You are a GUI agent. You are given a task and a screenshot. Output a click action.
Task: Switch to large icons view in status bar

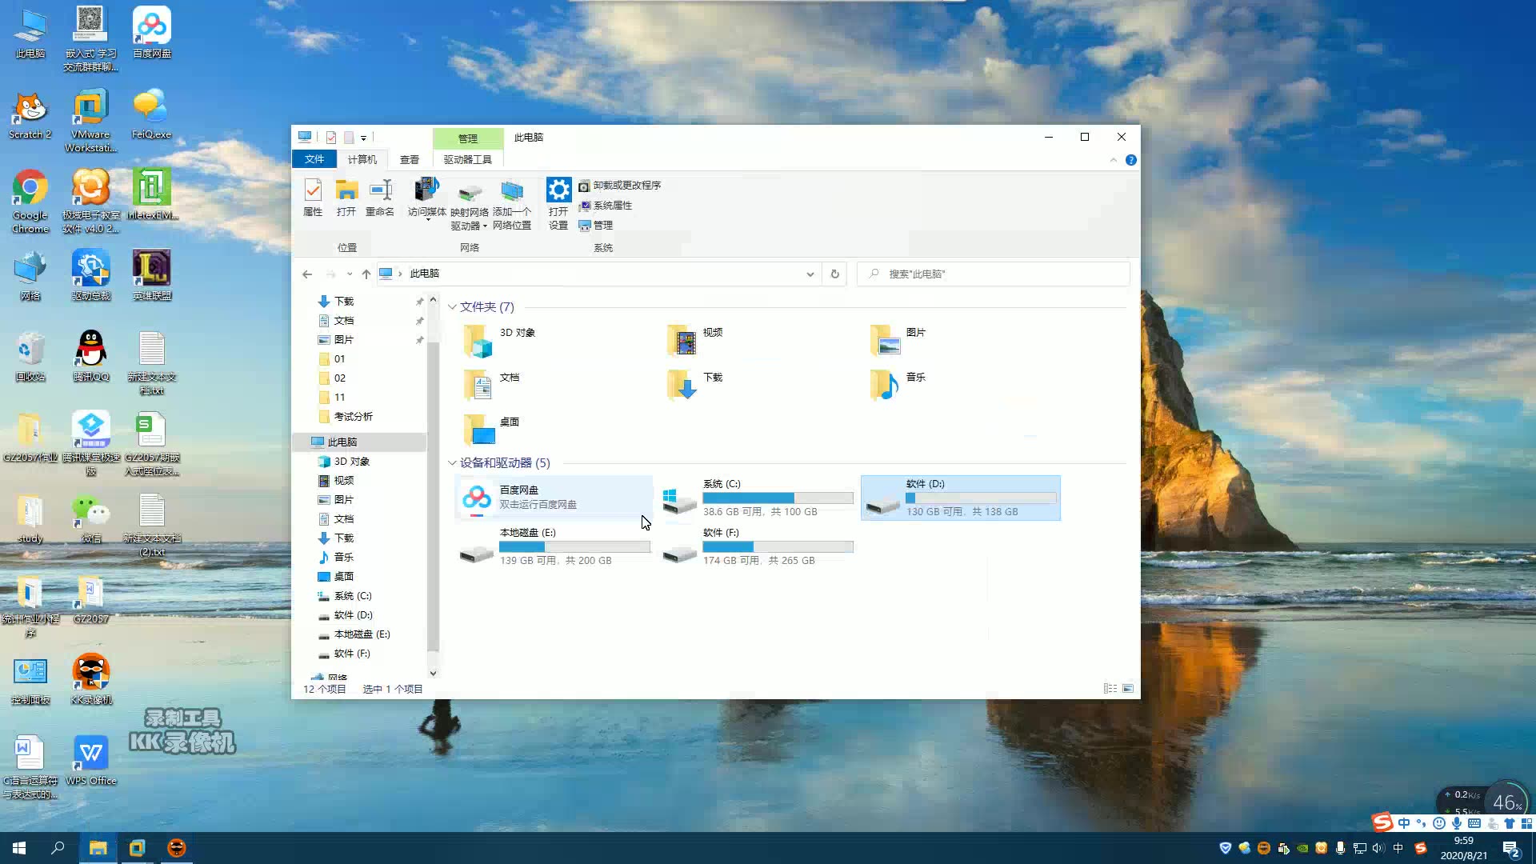(x=1128, y=688)
